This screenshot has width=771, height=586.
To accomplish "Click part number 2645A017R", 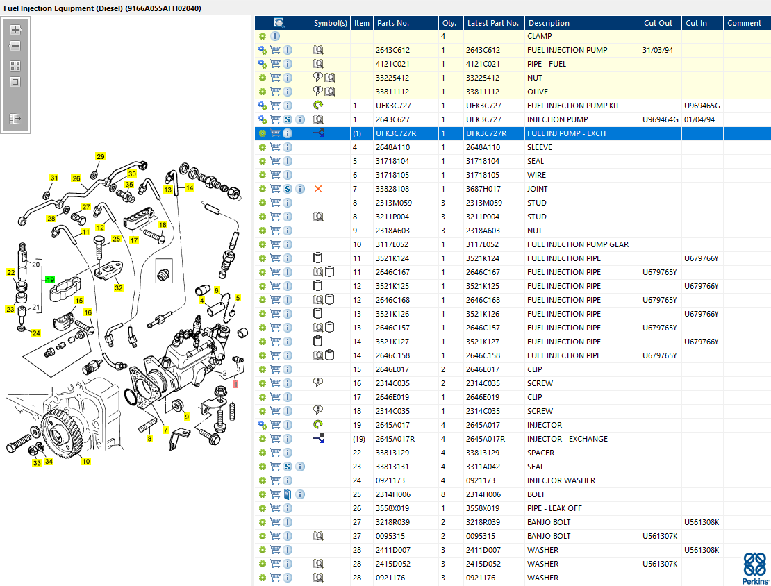I will pos(395,439).
